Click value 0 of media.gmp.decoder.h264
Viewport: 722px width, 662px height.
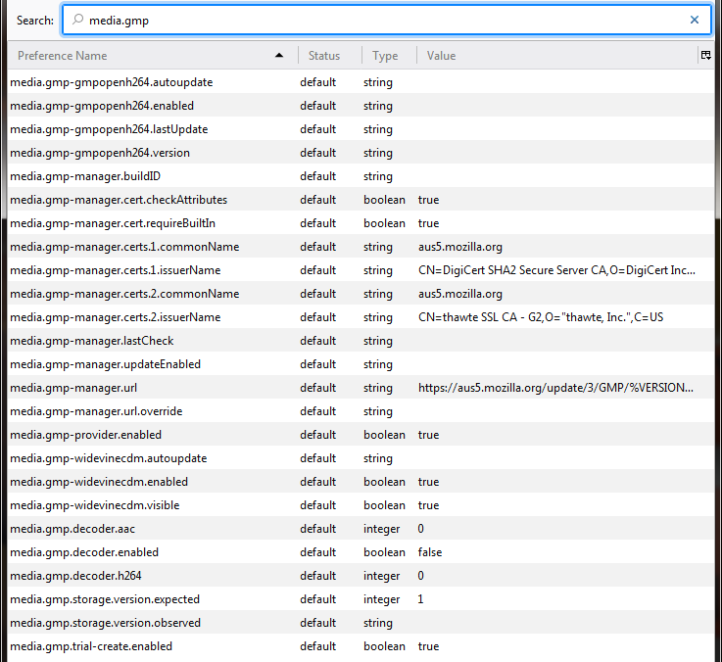[420, 575]
